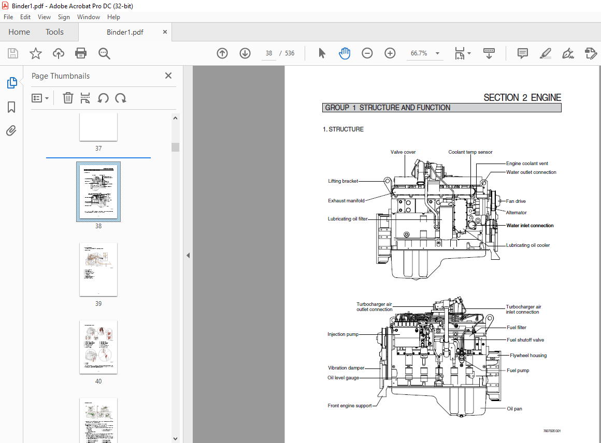Viewport: 601px width, 443px height.
Task: Close the Page Thumbnails panel
Action: 168,76
